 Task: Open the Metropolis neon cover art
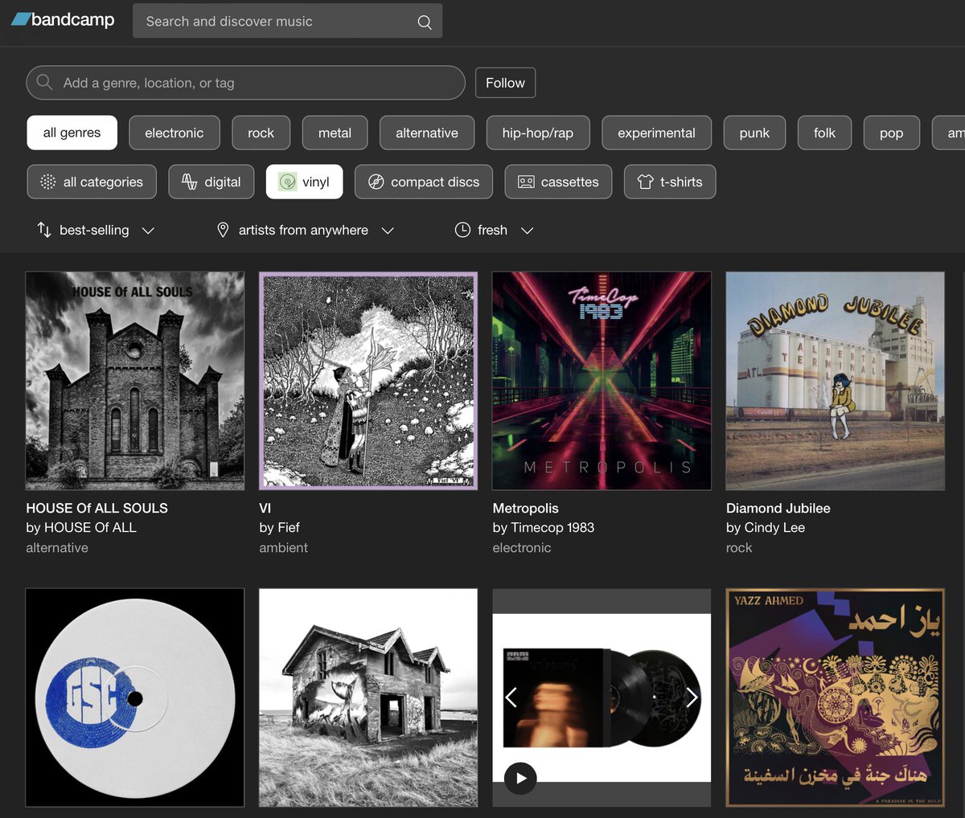click(602, 380)
